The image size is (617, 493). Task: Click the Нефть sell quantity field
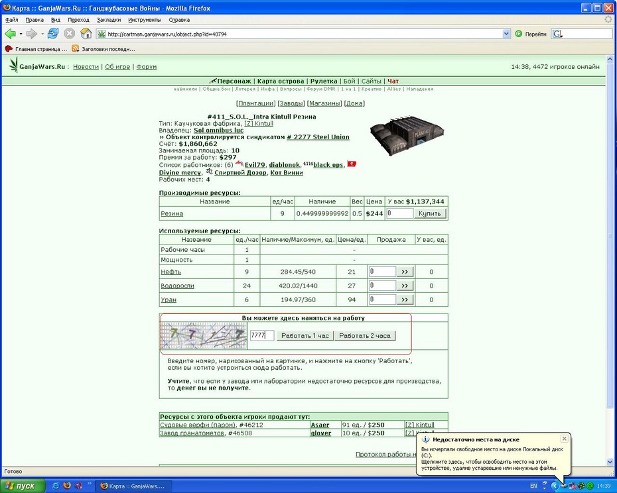click(383, 272)
